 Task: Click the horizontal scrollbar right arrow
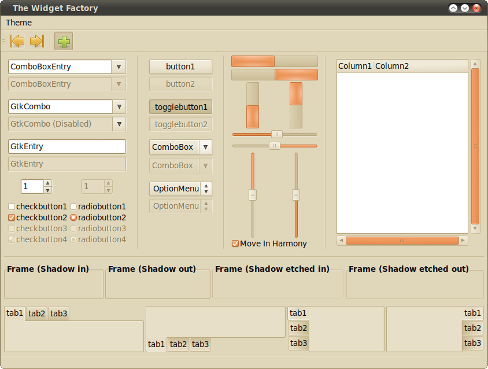coord(464,240)
